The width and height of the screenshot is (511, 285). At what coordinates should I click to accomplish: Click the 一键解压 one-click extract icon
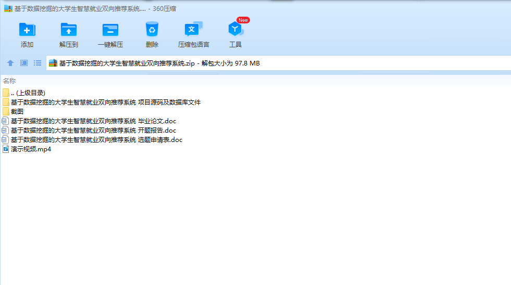coord(110,30)
